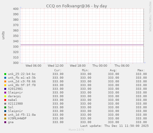
Task: Click the orange swatch for unk_2d:c9:f8:66
Action: click(5, 81)
